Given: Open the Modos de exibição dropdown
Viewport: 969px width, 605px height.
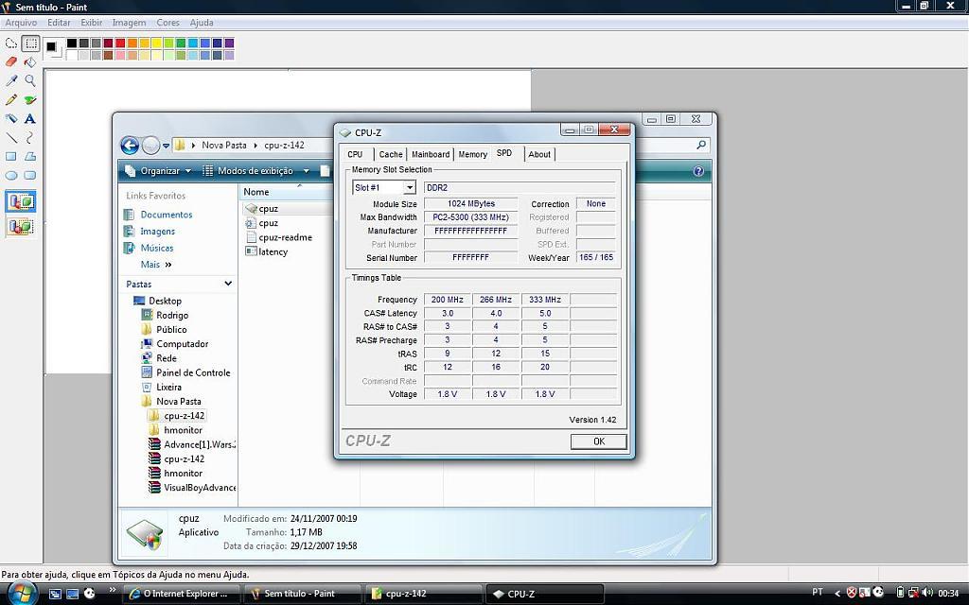Looking at the screenshot, I should (x=256, y=171).
